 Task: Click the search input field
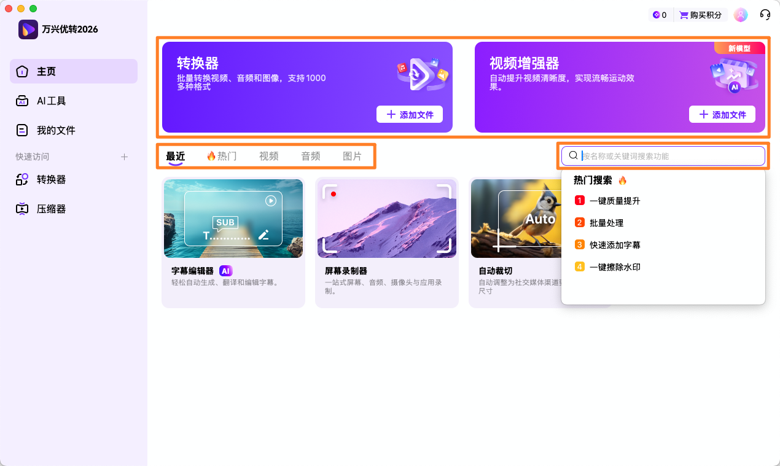coord(663,156)
